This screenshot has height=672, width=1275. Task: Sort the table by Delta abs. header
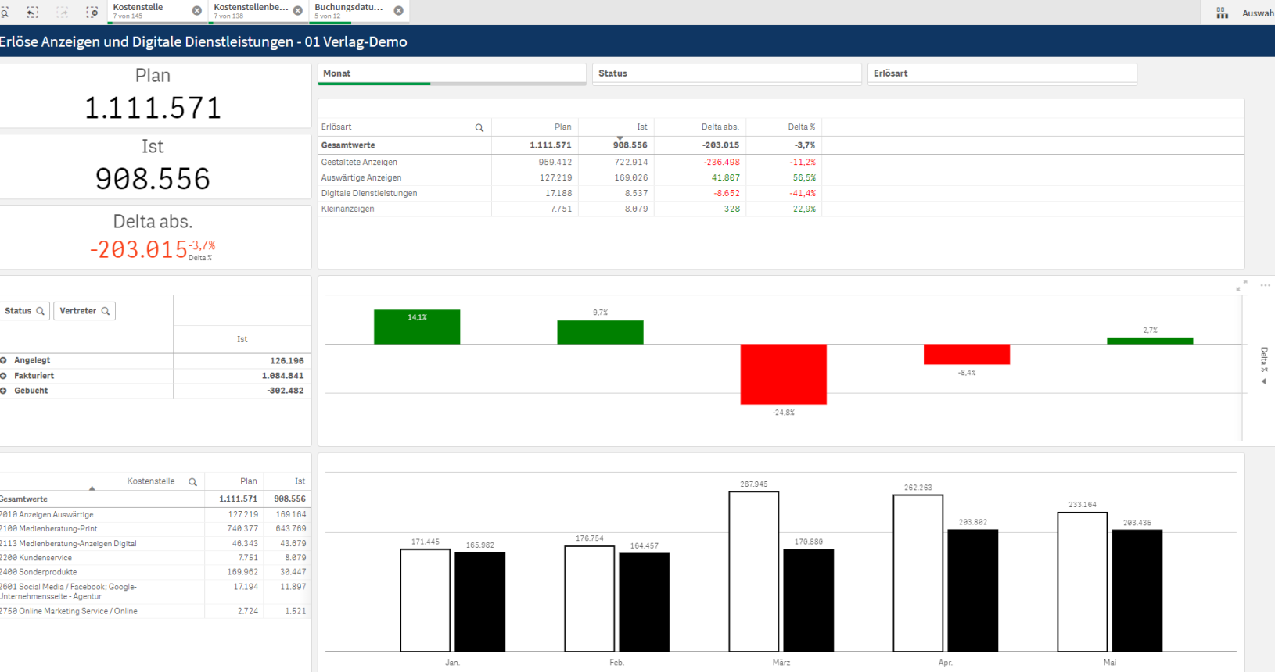(720, 127)
